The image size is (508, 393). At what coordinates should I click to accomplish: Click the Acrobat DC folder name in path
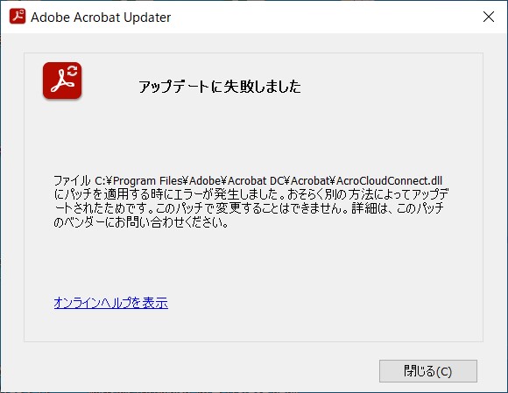pos(256,180)
